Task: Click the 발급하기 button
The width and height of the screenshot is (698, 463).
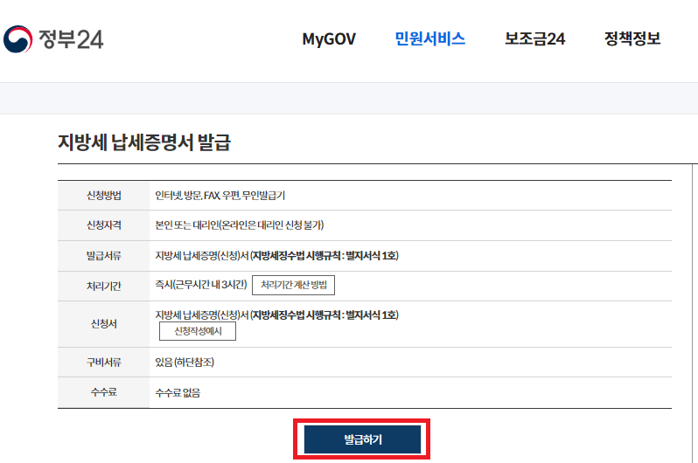Action: [362, 439]
